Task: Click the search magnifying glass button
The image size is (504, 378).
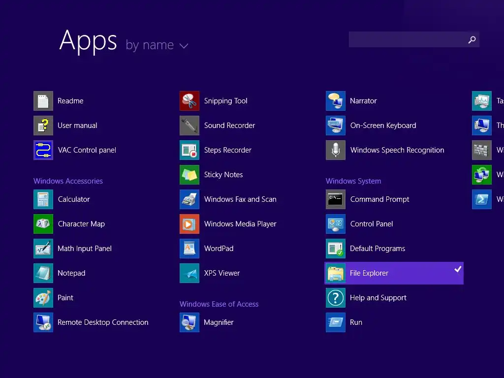Action: [x=472, y=39]
